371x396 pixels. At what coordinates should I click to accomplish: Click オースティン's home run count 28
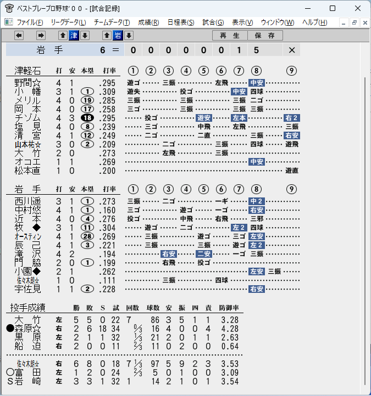(x=87, y=236)
